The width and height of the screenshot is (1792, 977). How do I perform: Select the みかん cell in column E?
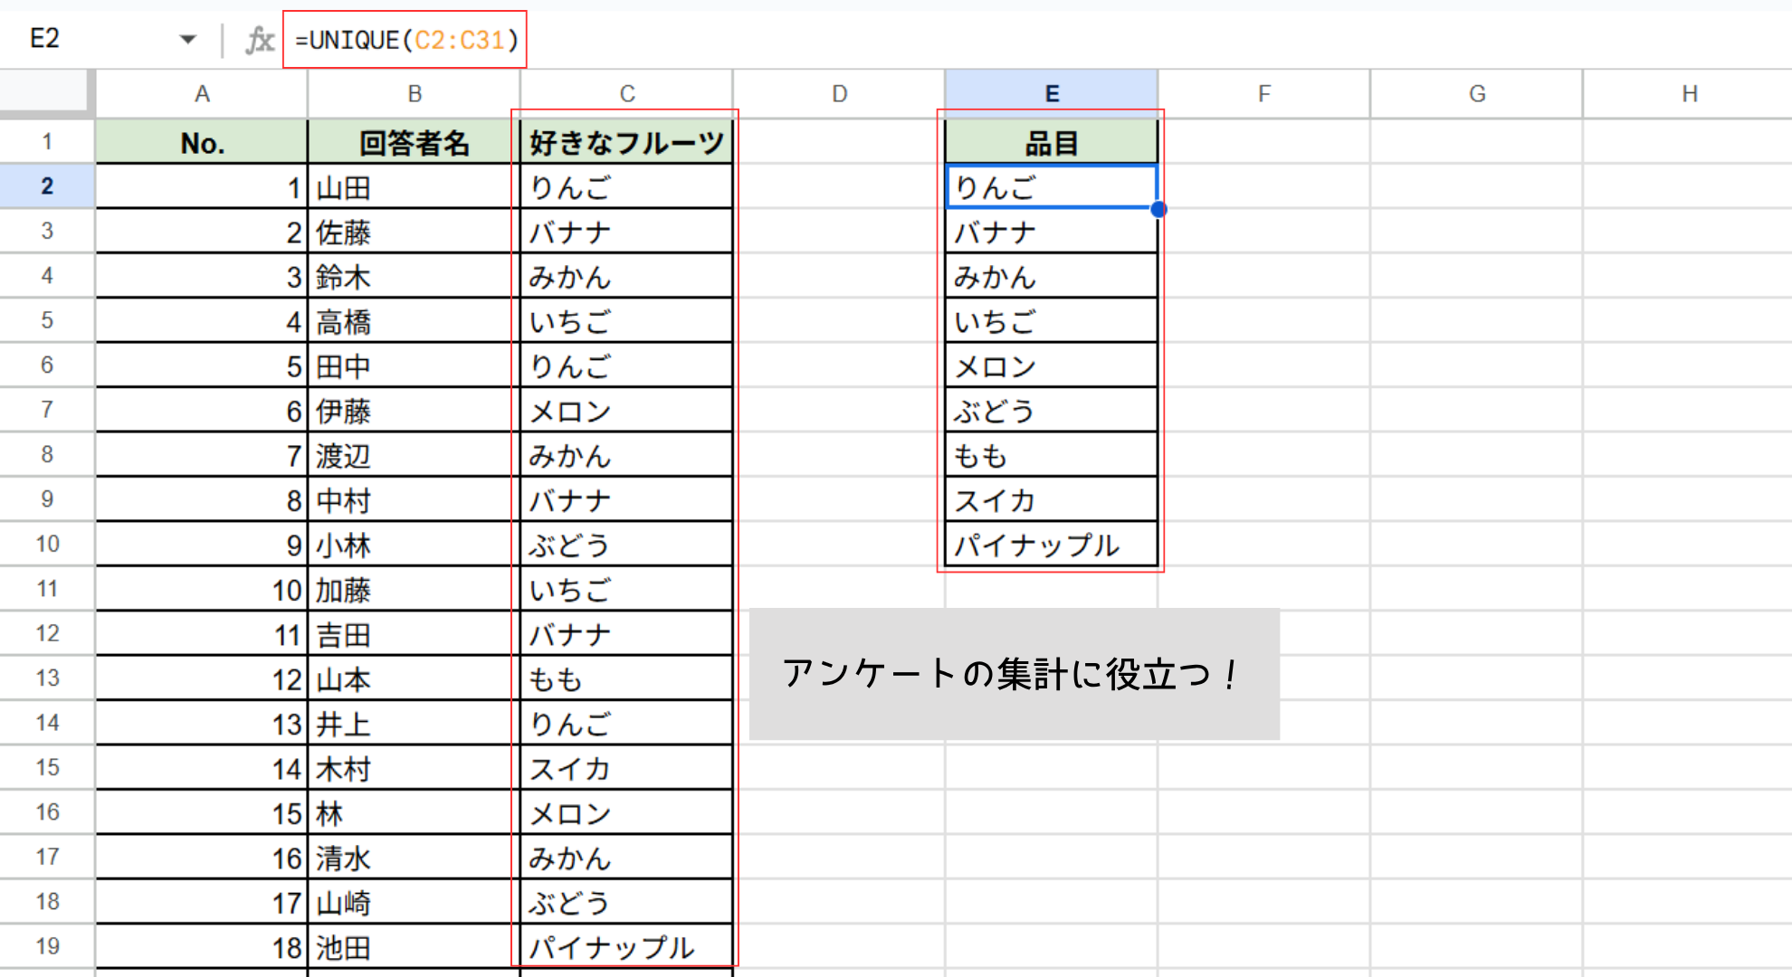click(1052, 276)
